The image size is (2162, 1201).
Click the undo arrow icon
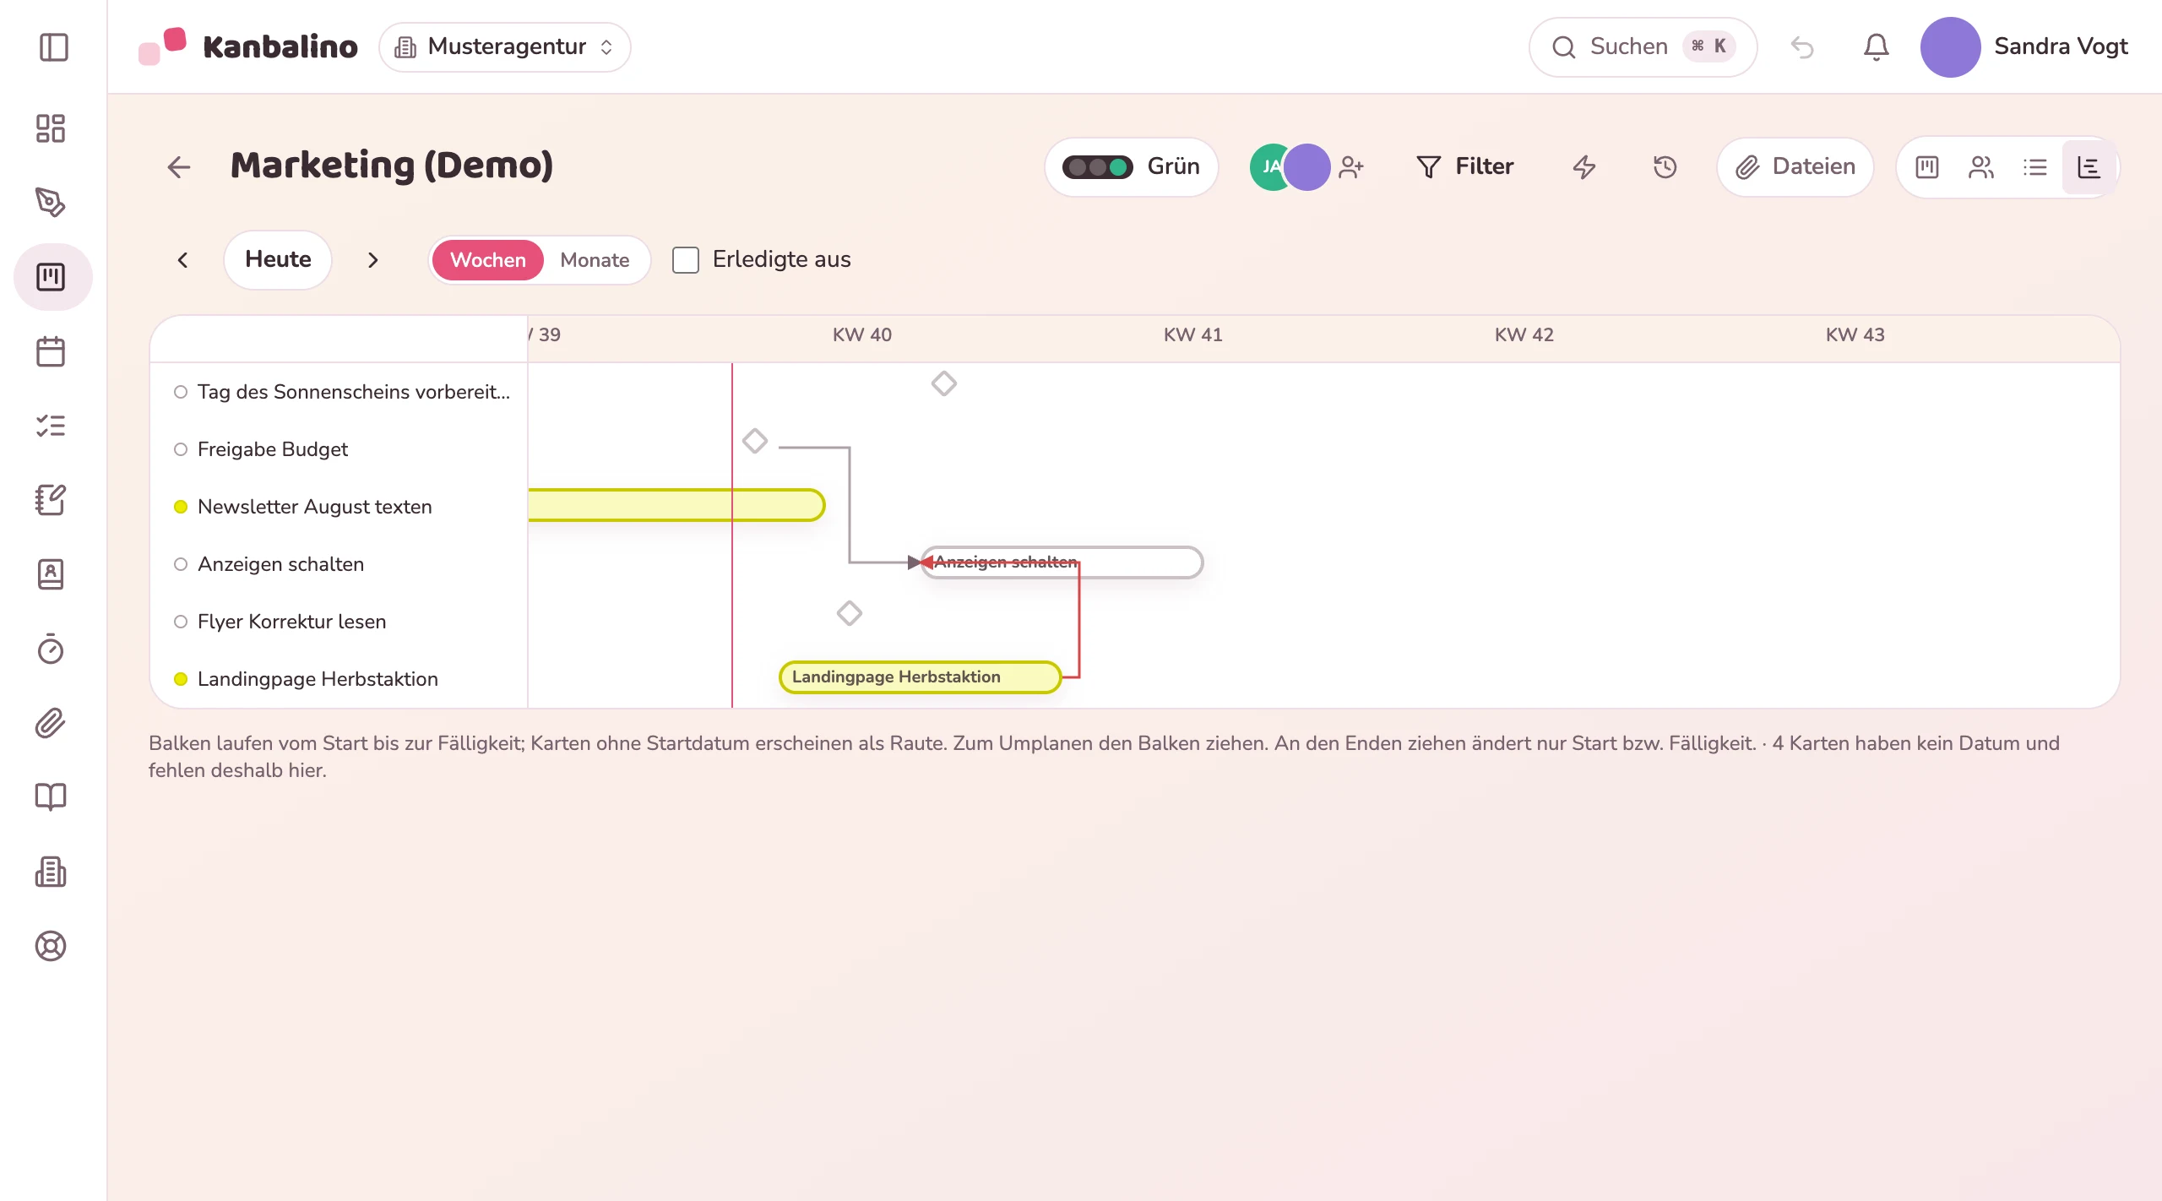coord(1802,47)
